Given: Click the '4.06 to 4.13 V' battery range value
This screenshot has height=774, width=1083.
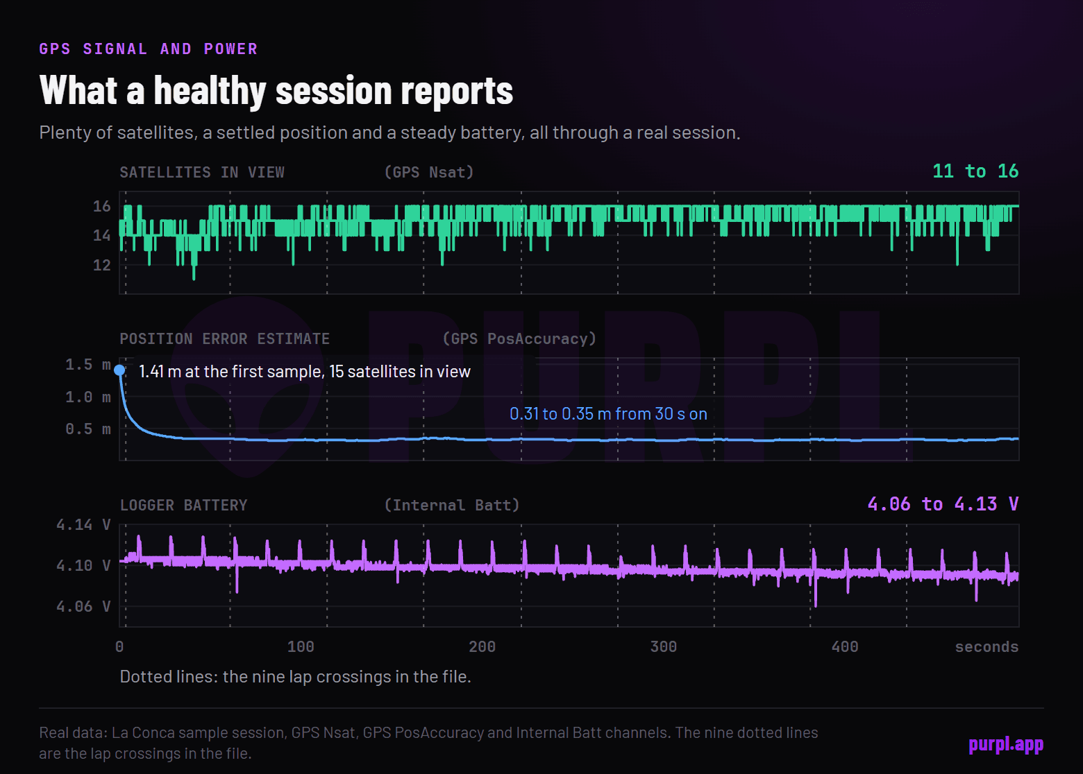Looking at the screenshot, I should point(943,504).
